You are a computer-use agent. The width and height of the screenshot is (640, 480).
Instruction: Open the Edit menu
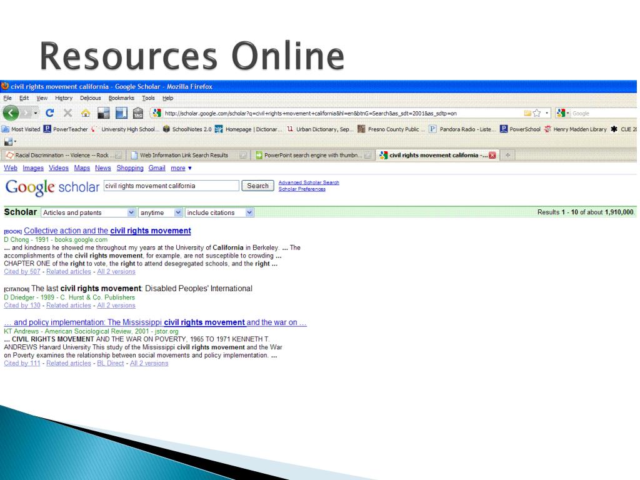click(24, 98)
